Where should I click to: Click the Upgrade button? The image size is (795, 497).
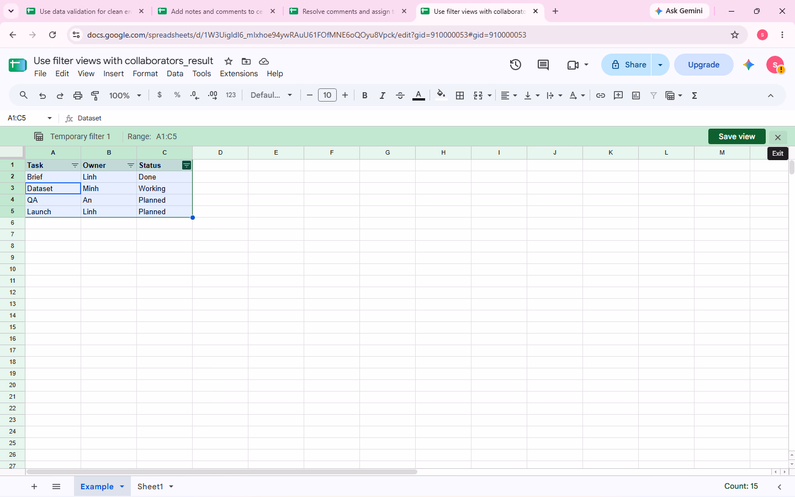tap(703, 65)
